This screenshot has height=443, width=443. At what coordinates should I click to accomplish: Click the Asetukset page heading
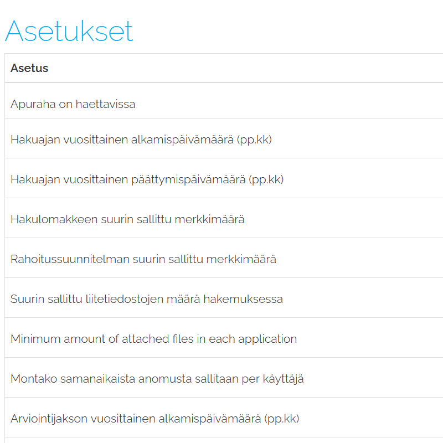click(x=69, y=31)
